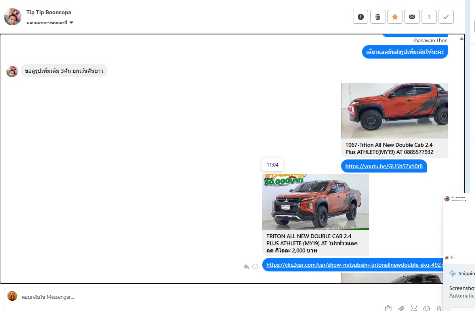Toggle the orange star on this conversation
Screen dimensions: 475x311
pyautogui.click(x=395, y=17)
